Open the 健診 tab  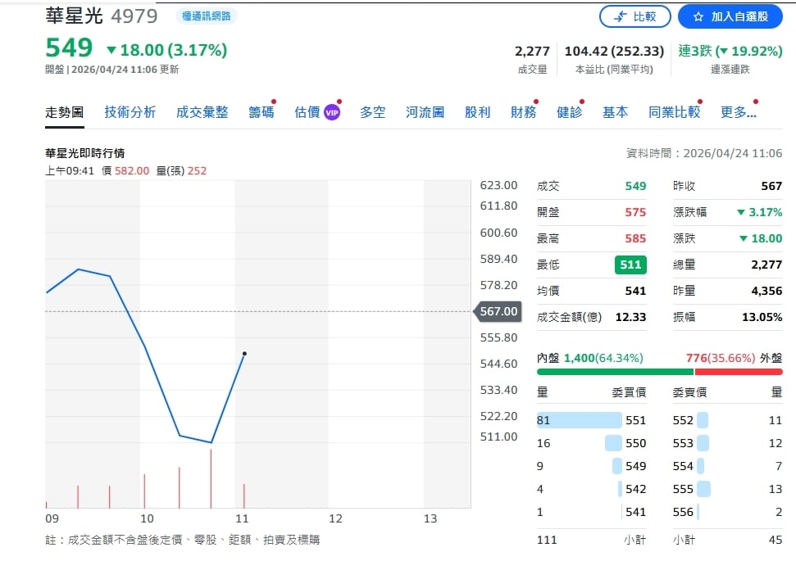569,112
